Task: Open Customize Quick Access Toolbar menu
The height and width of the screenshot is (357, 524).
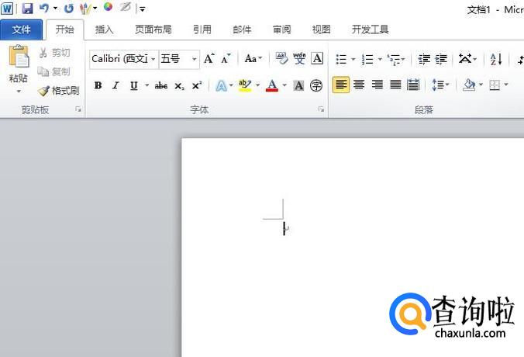Action: [143, 9]
